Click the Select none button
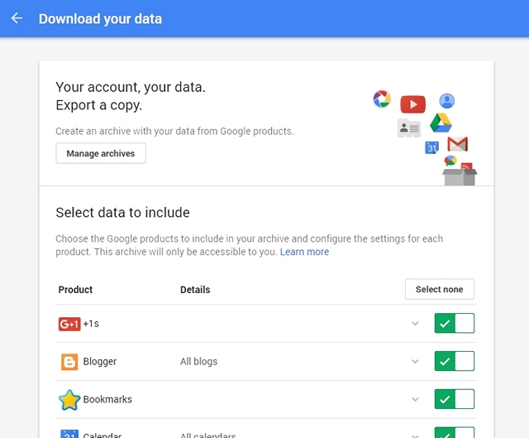The height and width of the screenshot is (438, 529). [x=439, y=289]
